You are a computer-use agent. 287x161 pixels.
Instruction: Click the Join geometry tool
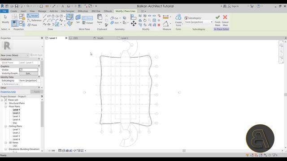[x=115, y=23]
